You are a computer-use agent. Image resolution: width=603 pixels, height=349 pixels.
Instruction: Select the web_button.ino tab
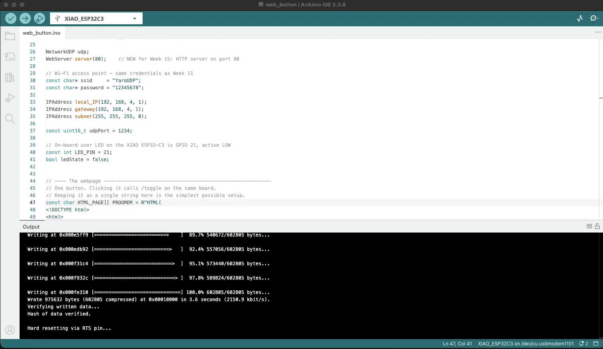[42, 33]
